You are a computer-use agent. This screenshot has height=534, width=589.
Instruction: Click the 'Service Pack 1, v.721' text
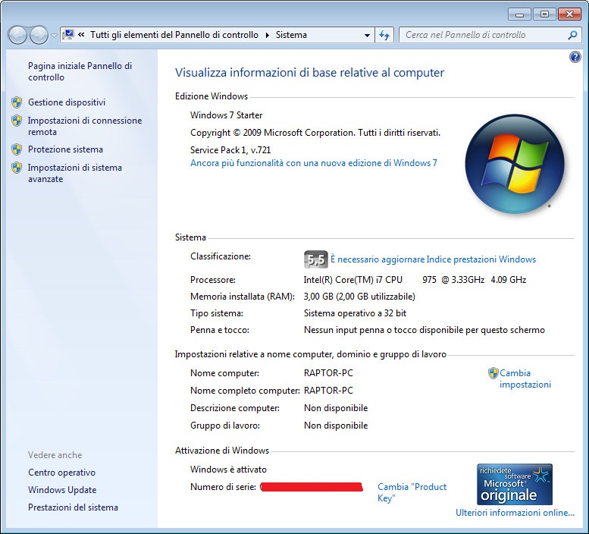230,150
